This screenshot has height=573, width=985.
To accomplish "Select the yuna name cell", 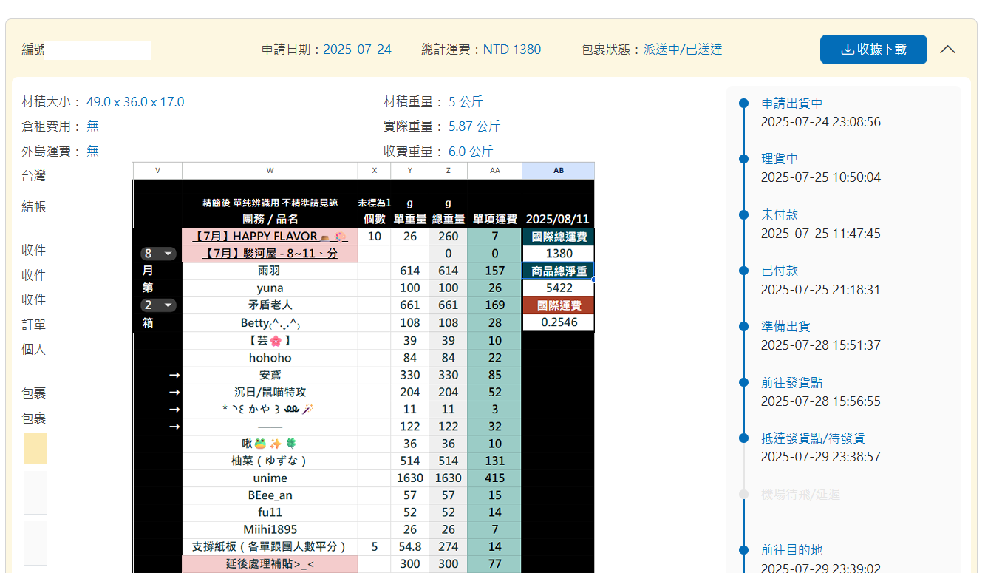I will (270, 288).
